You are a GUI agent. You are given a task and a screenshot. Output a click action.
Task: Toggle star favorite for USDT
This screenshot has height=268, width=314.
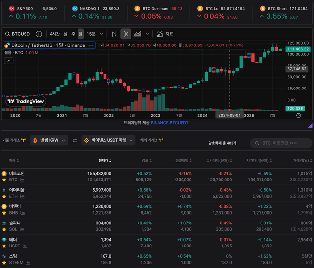tap(4, 246)
